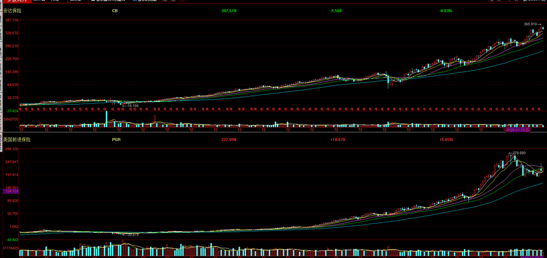
Task: Select the 安达保险 stock name
Action: click(12, 11)
